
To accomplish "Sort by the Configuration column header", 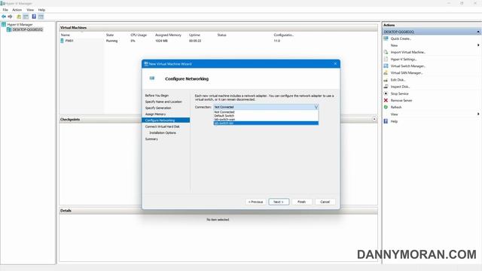I will click(x=283, y=35).
